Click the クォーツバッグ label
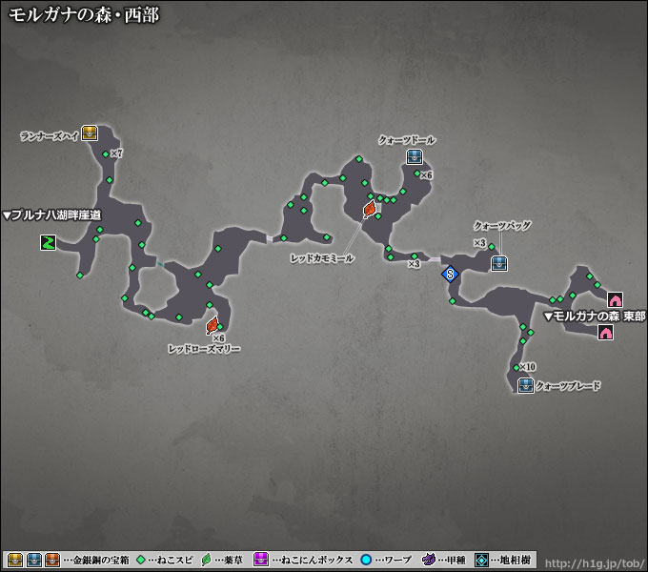Screen dimensions: 648x572 tap(502, 226)
